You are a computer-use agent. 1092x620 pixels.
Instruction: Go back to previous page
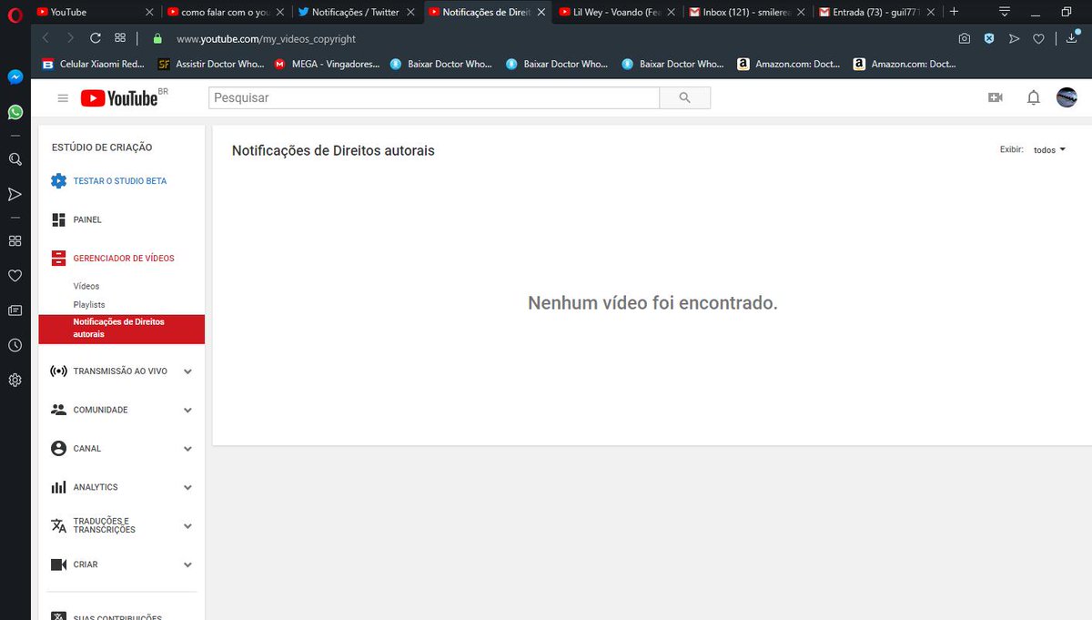click(x=45, y=38)
